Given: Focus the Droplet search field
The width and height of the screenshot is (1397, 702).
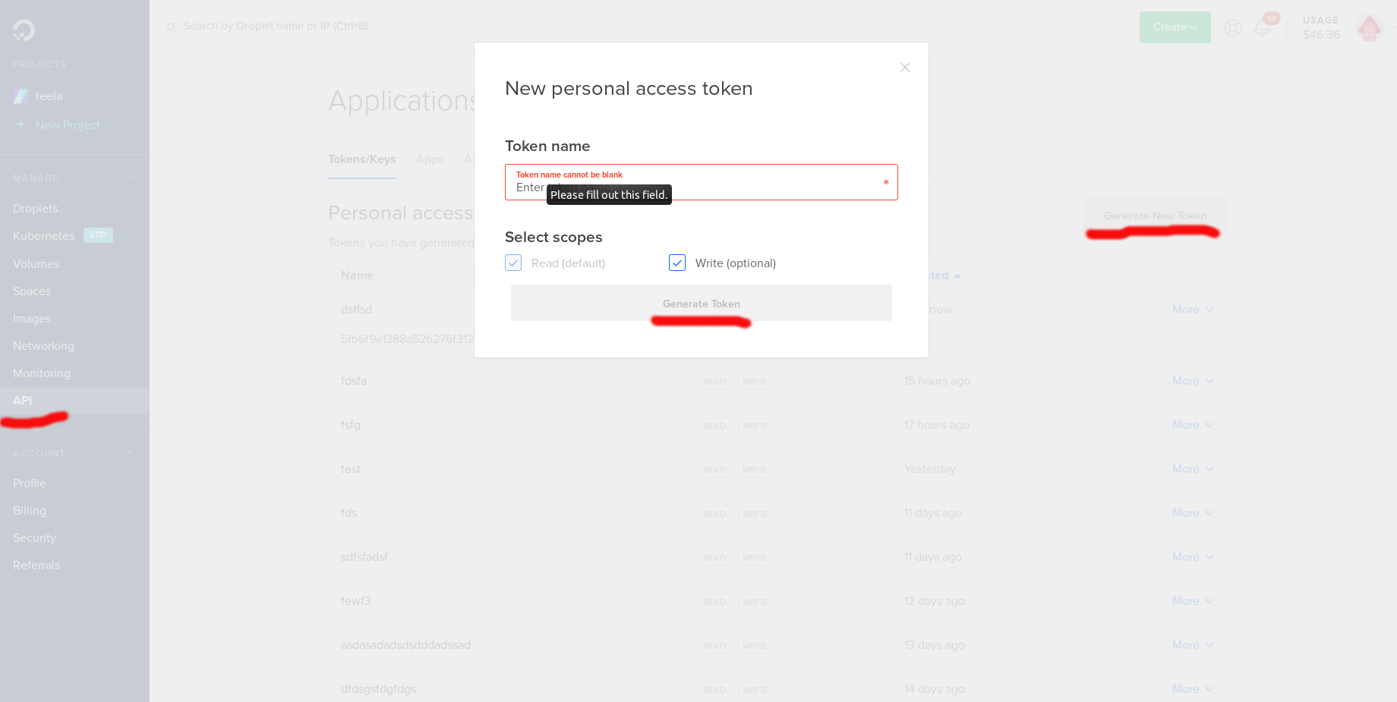Looking at the screenshot, I should click(x=276, y=27).
